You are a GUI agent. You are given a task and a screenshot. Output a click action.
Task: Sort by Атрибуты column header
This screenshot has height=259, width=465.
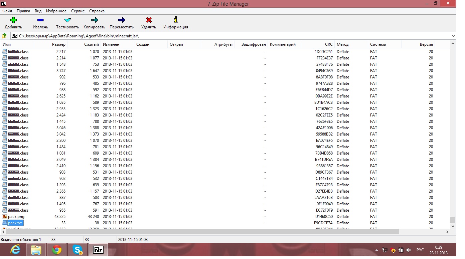click(x=218, y=44)
